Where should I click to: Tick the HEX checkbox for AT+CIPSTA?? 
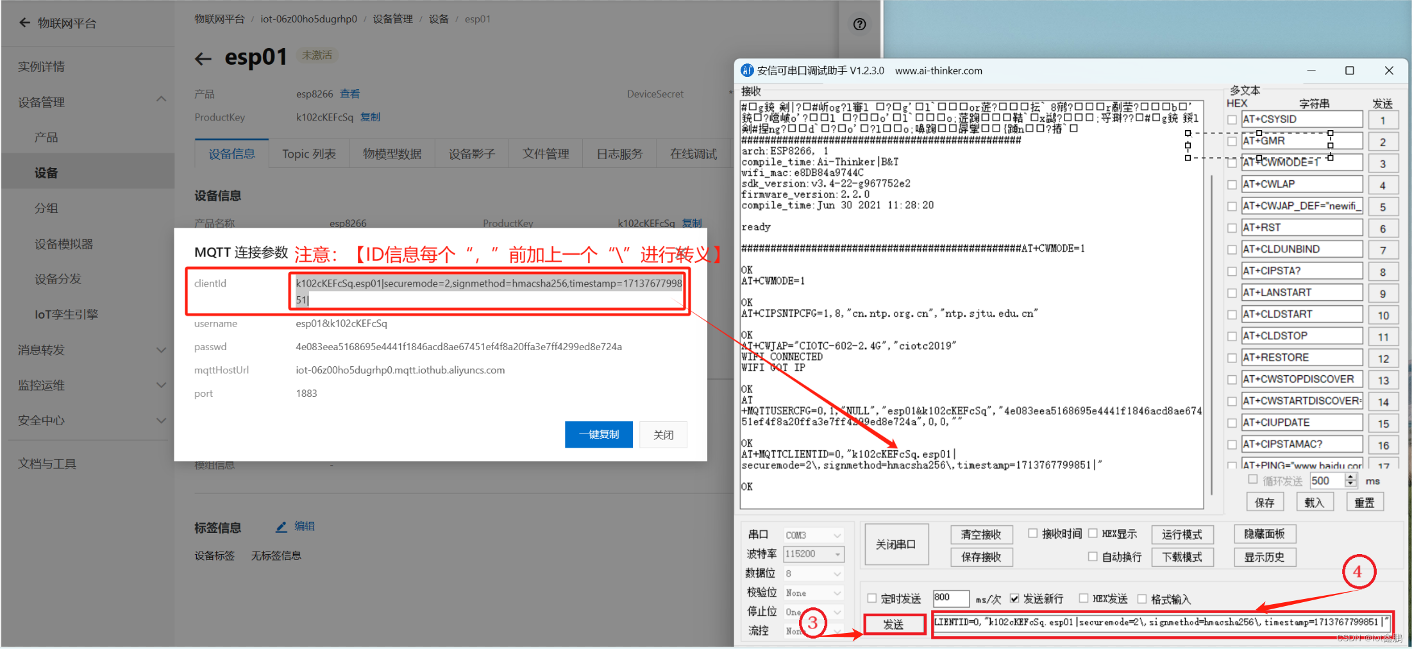coord(1232,271)
